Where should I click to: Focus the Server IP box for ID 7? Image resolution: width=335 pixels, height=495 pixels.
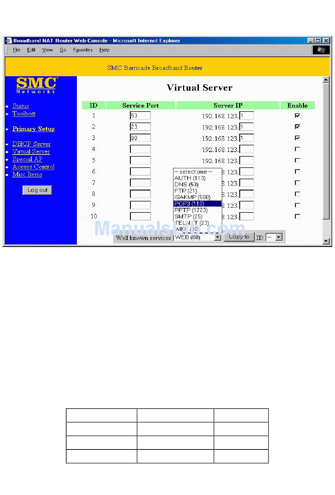(x=246, y=183)
